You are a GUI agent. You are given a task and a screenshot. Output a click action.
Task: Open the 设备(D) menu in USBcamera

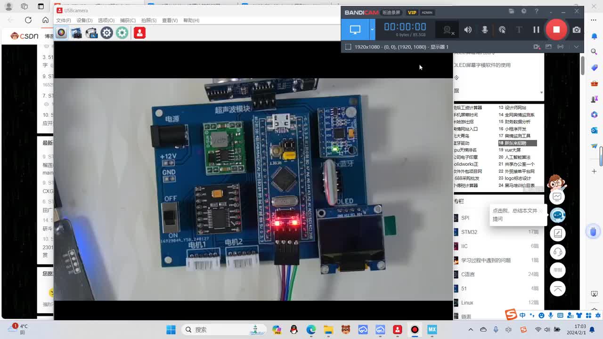84,21
